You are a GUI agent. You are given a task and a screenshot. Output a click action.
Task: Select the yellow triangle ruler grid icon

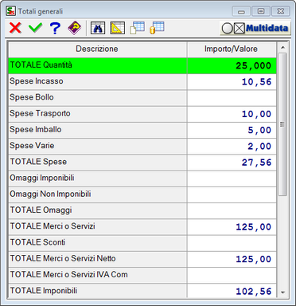[x=118, y=28]
